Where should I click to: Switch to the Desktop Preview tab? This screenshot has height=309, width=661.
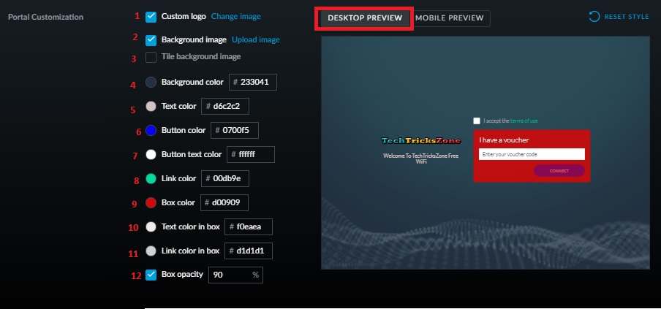coord(366,18)
